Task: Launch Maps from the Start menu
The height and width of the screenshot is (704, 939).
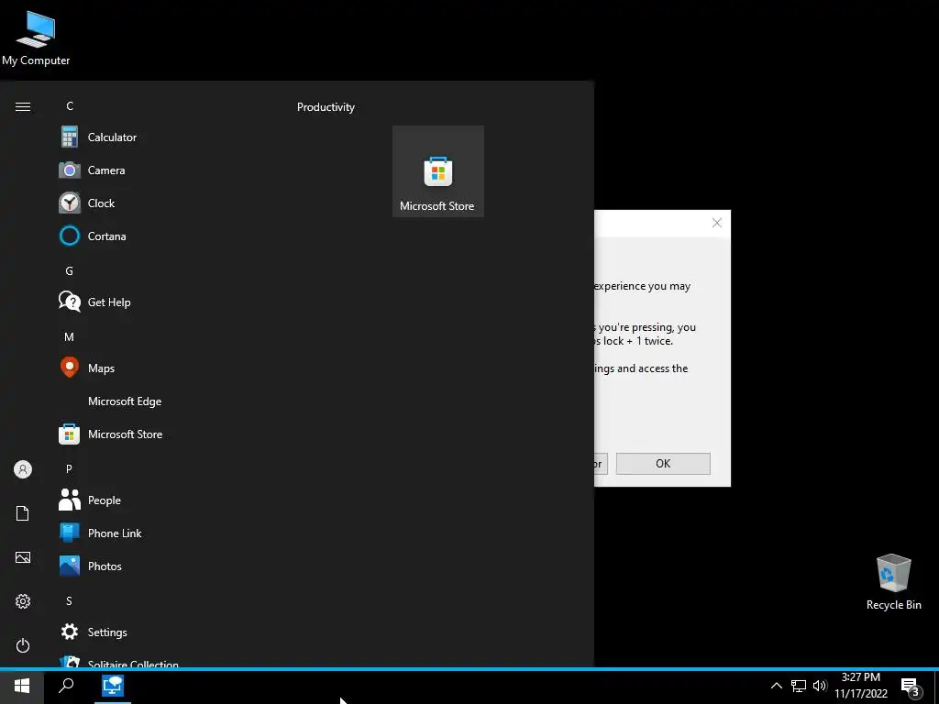Action: click(101, 368)
